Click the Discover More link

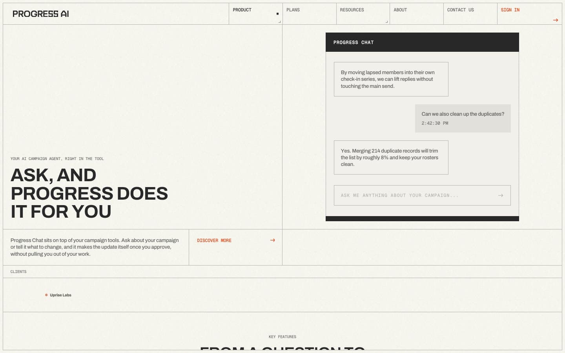pyautogui.click(x=236, y=247)
